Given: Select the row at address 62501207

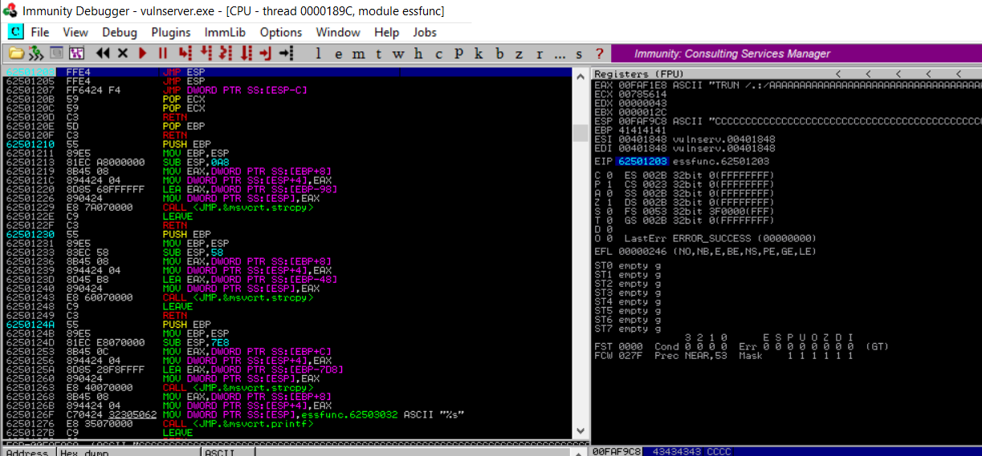Looking at the screenshot, I should tap(287, 91).
